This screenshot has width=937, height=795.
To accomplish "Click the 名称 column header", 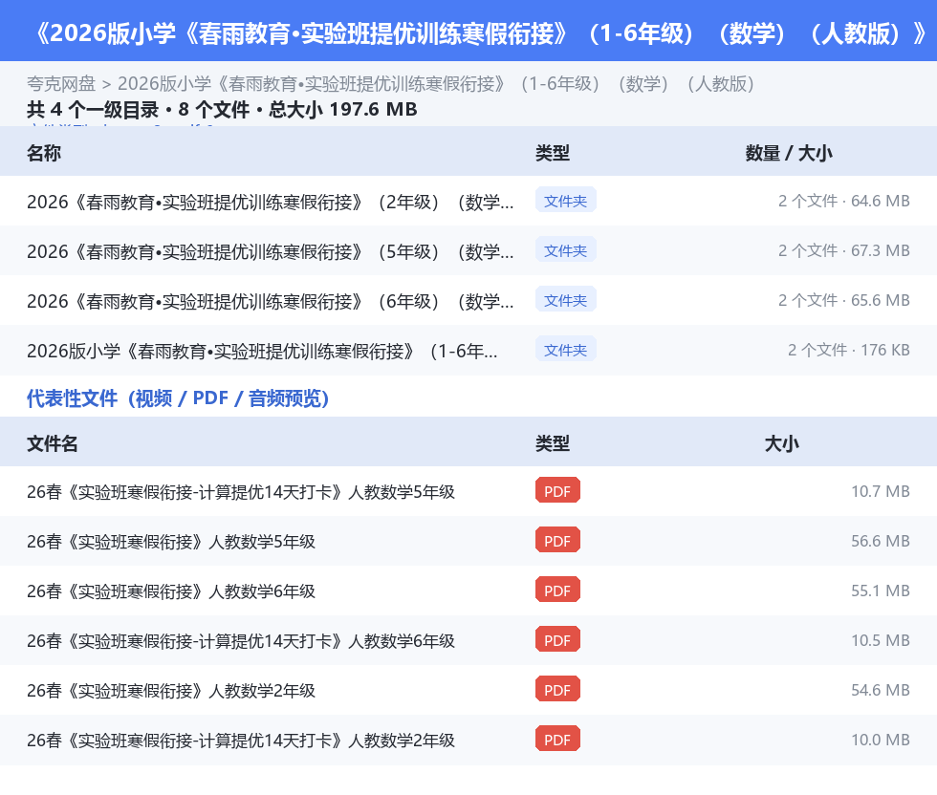I will point(44,153).
